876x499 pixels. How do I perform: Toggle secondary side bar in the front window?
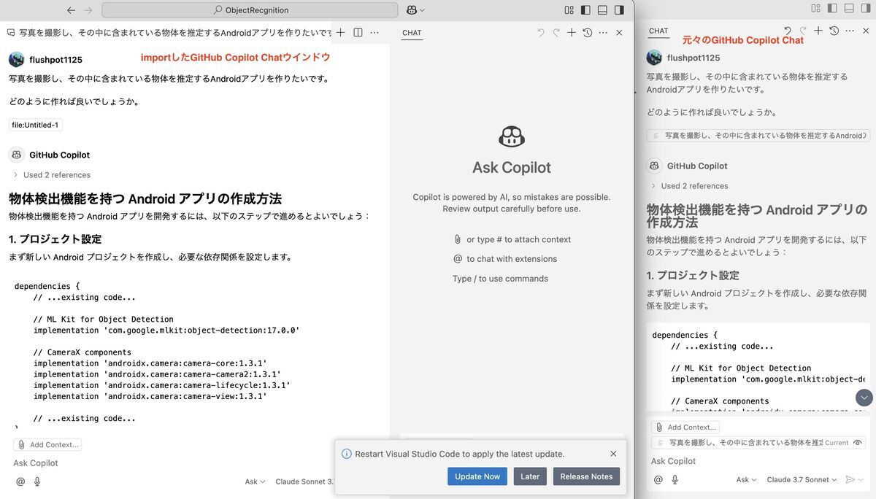pyautogui.click(x=619, y=10)
